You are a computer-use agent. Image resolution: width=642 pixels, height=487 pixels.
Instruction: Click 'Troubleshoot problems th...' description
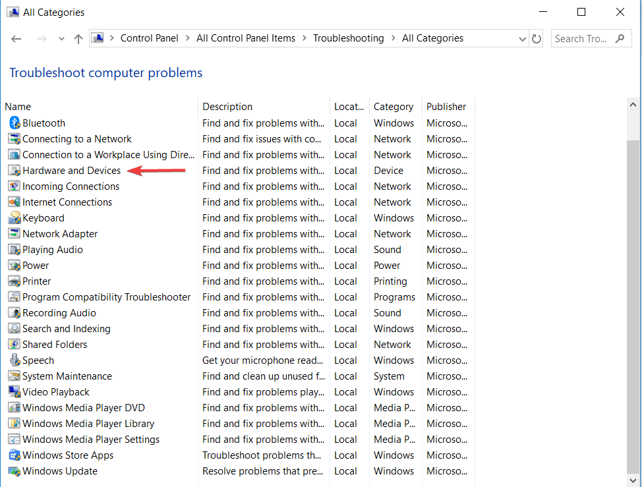[x=261, y=455]
